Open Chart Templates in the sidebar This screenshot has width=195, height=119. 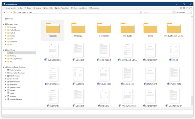coord(14,82)
